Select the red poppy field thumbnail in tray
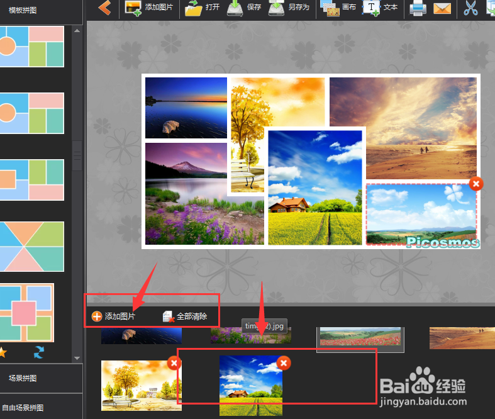 click(360, 337)
